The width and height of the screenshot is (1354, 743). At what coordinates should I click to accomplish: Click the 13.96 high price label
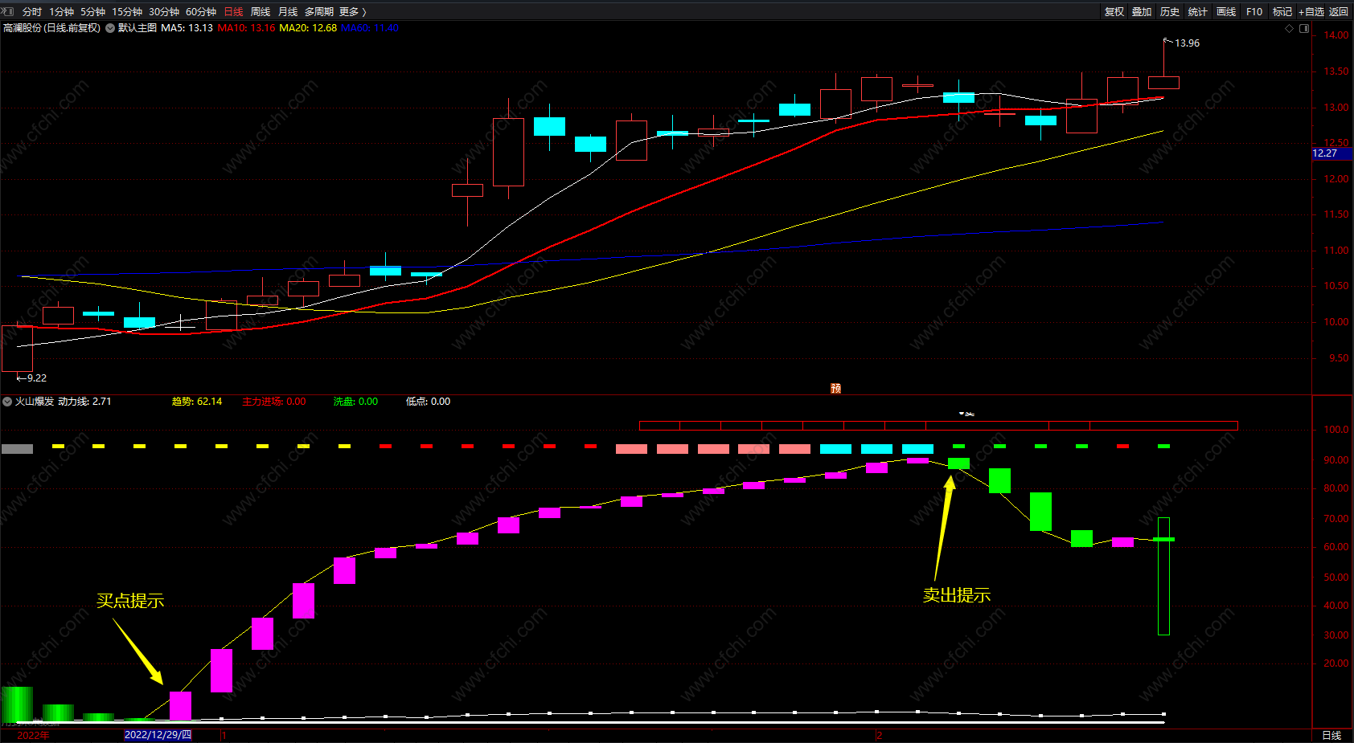coord(1187,43)
